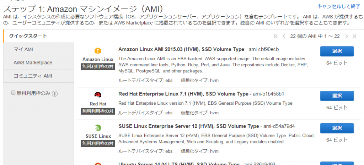The height and width of the screenshot is (165, 364).
Task: Enable the 無料利用枠のみ checkbox
Action: pos(14,93)
